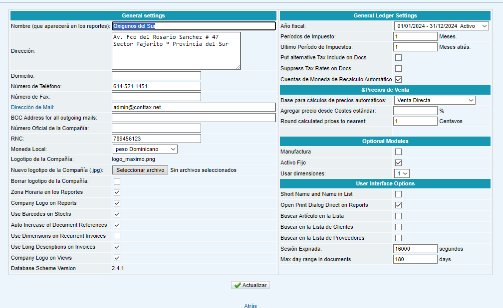
Task: Click the Domicilio input field
Action: tap(156, 76)
